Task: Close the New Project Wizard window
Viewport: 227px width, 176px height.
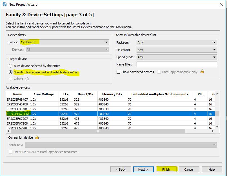Action: tap(221, 4)
